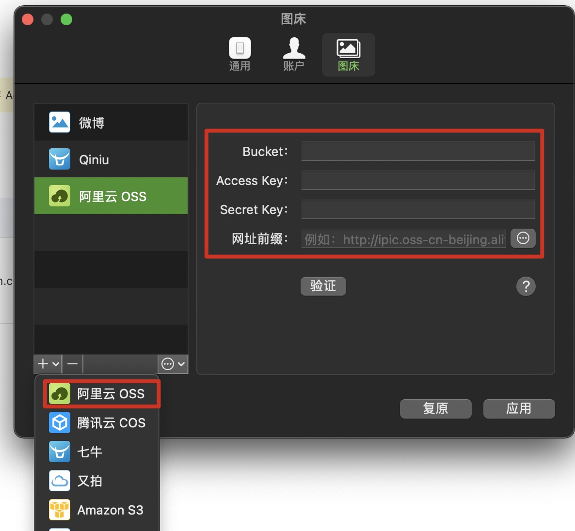This screenshot has width=575, height=531.
Task: Select the 图床 image host tab
Action: [348, 54]
